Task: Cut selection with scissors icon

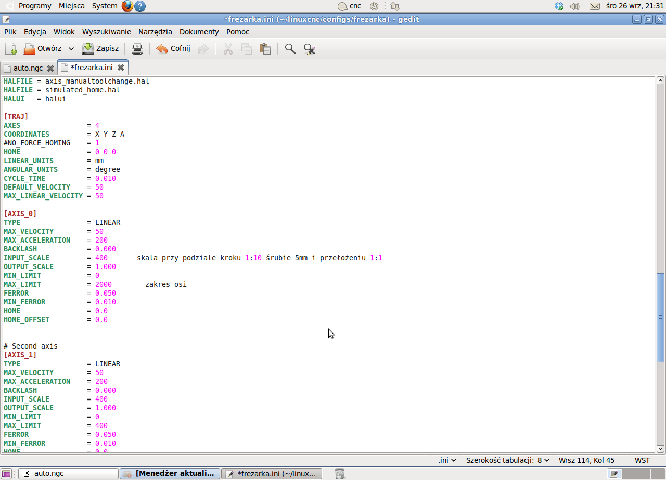Action: point(228,49)
